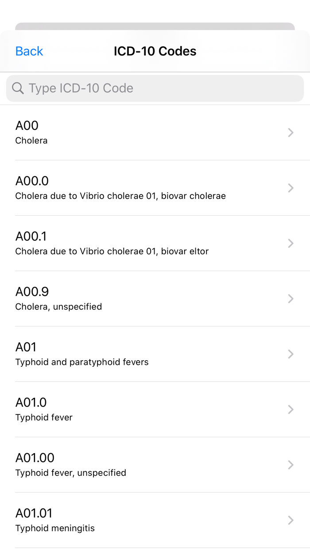
Task: Open the disclosure arrow for A01.00
Action: (x=291, y=465)
